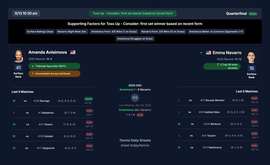Click the Quarterfinal round label
270x165 pixels.
click(236, 14)
